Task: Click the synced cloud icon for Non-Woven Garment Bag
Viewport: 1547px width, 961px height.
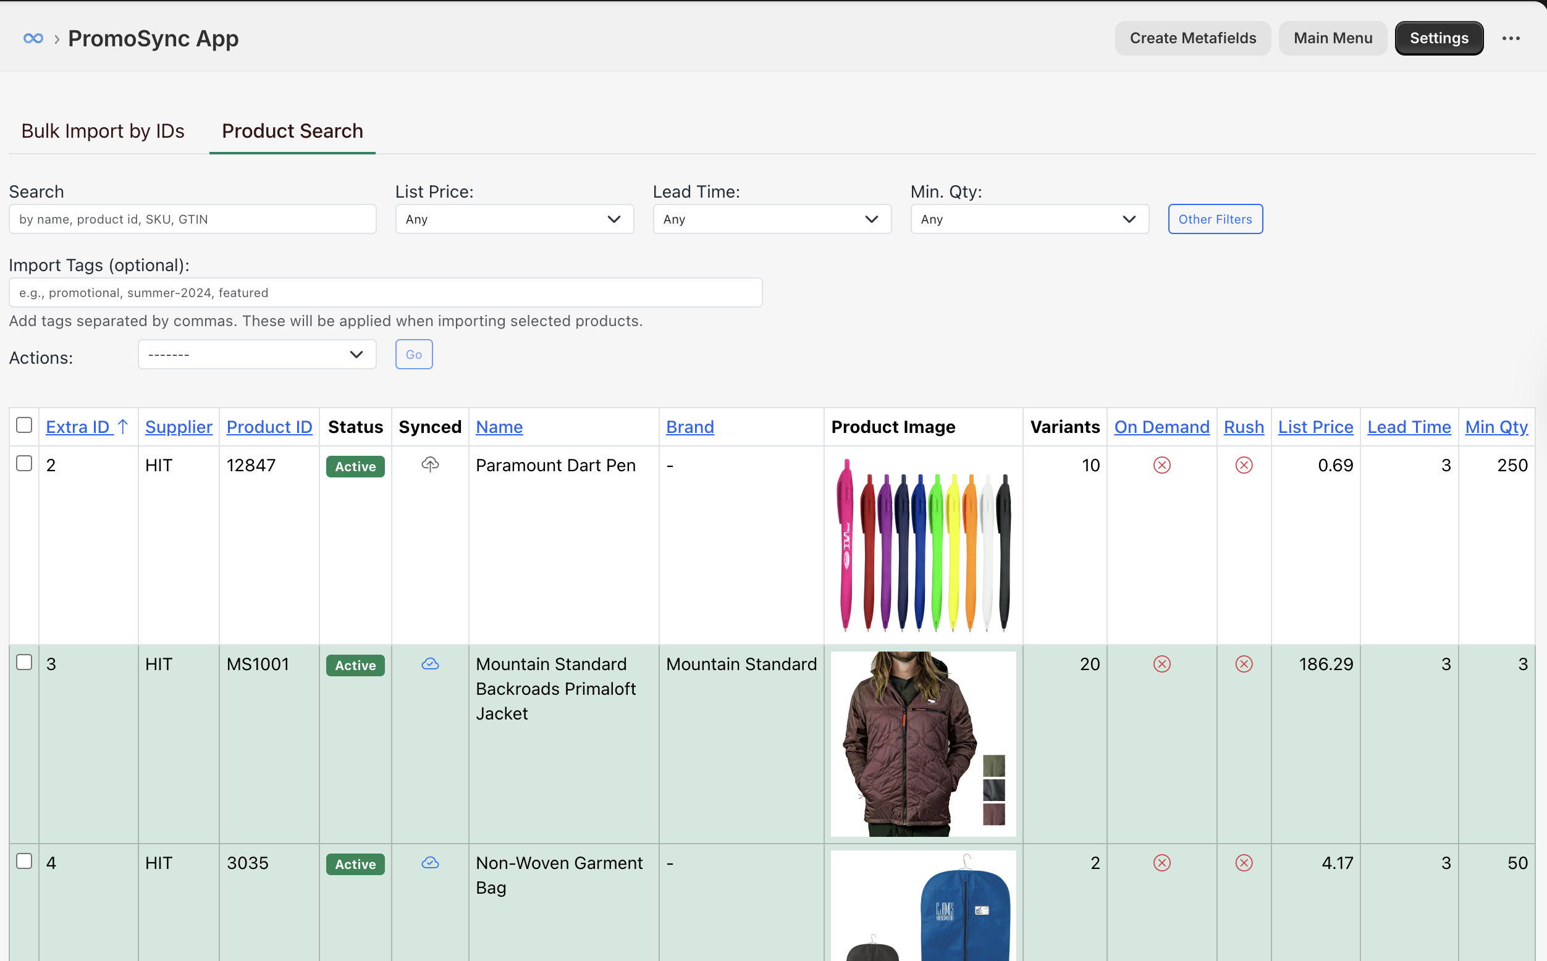Action: pyautogui.click(x=430, y=863)
